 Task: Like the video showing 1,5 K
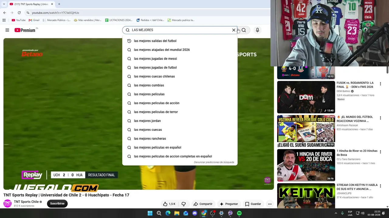point(169,204)
